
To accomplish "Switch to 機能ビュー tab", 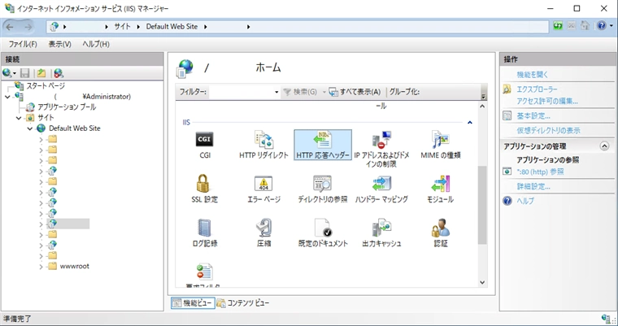I will [194, 302].
